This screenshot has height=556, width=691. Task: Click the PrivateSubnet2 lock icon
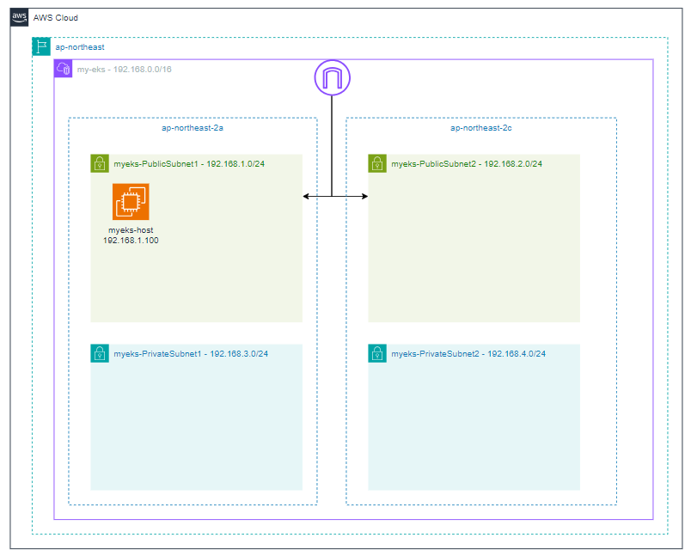(x=377, y=353)
